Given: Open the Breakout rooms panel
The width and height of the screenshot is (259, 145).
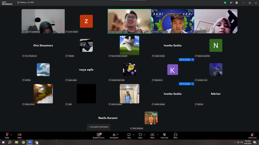Looking at the screenshot, I should (98, 136).
